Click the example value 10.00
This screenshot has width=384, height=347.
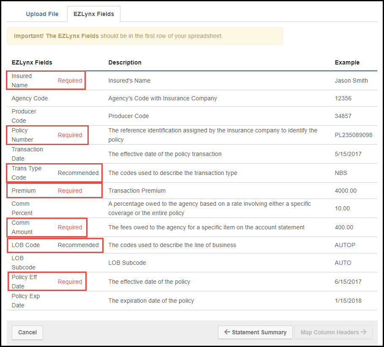[x=342, y=208]
